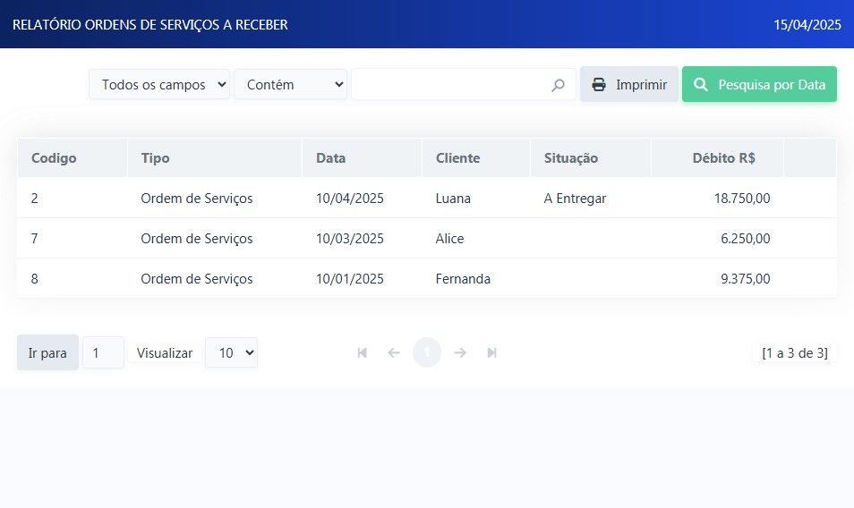Sort by Data column header
This screenshot has width=854, height=508.
(330, 158)
